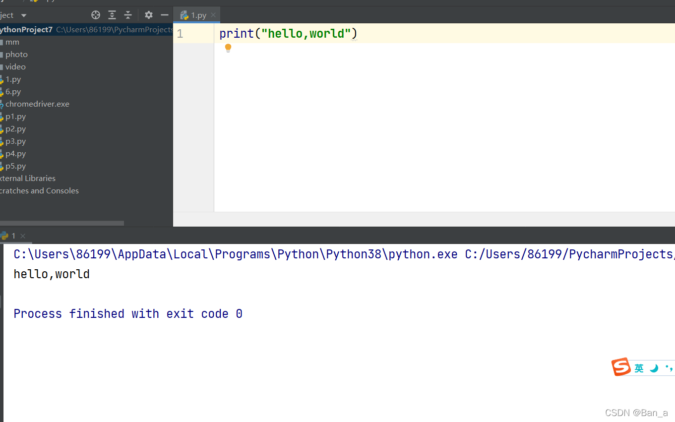
Task: Select the photo folder
Action: coord(16,55)
